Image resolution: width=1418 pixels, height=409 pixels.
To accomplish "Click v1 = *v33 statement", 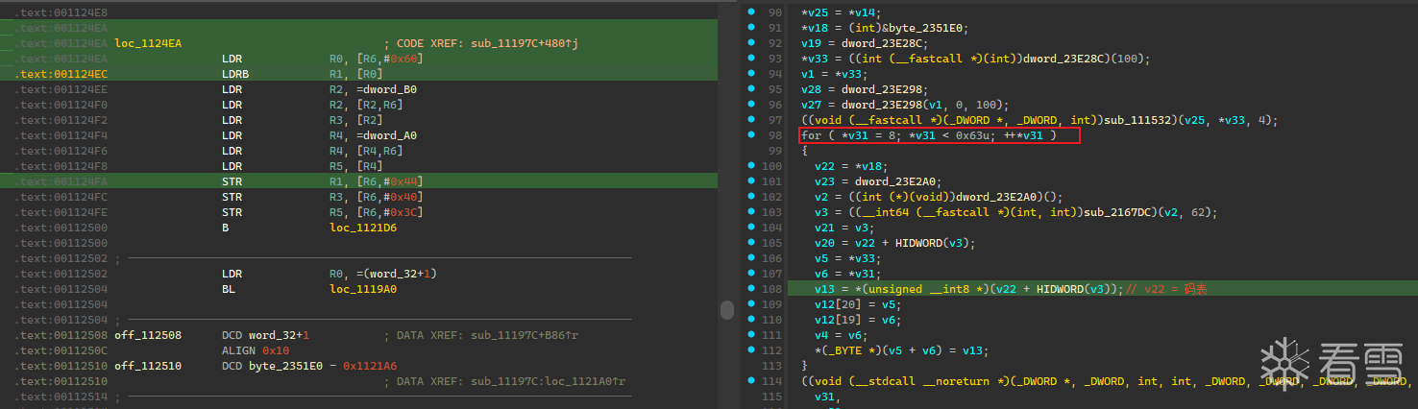I will (834, 74).
